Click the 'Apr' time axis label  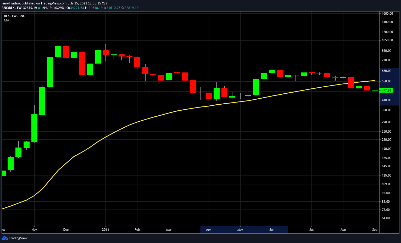point(208,230)
